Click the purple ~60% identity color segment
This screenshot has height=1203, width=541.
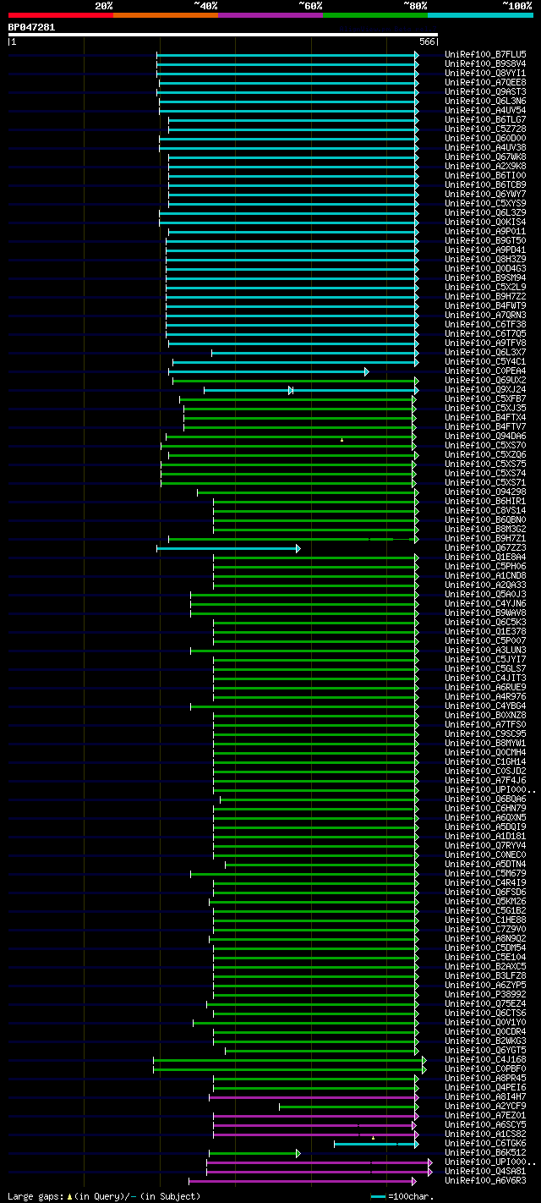(x=270, y=14)
